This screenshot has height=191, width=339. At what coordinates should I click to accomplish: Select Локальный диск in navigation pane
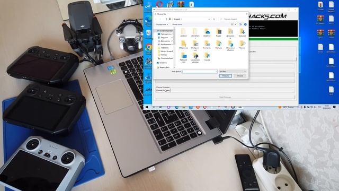pos(165,58)
